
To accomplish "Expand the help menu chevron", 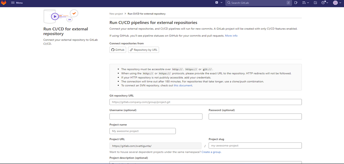I will click(327, 2).
